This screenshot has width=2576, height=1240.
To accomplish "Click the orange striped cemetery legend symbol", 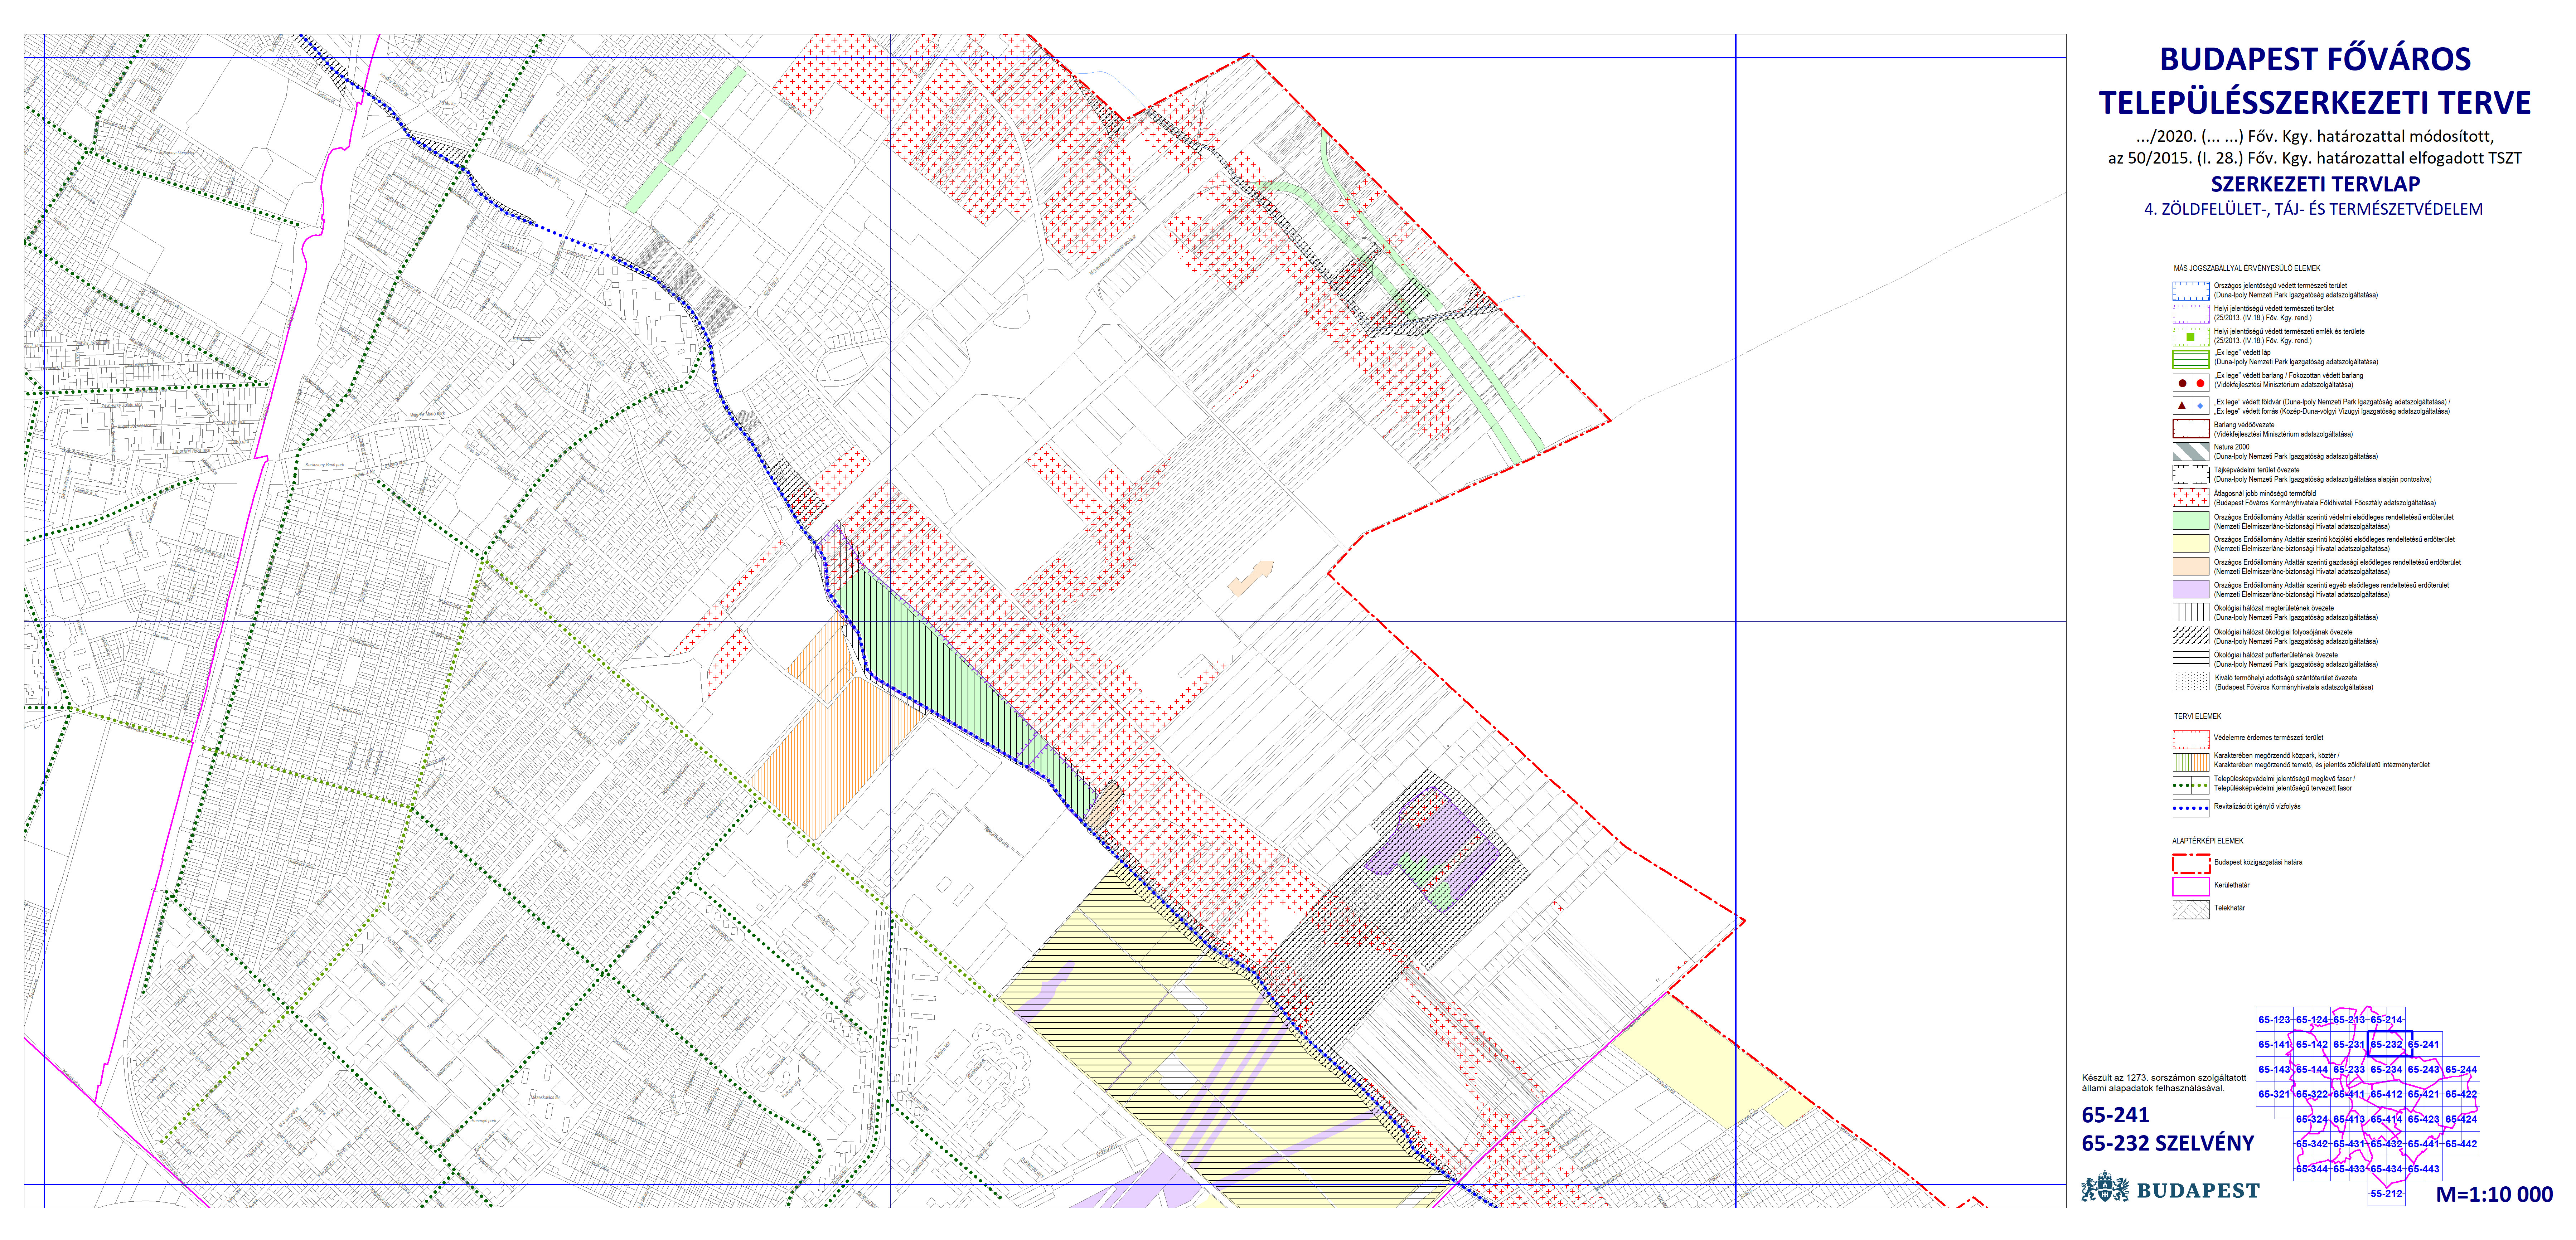I will pos(2200,762).
